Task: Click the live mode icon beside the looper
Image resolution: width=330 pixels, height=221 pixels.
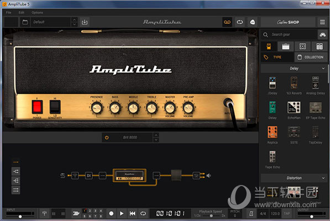Action: pos(253,22)
